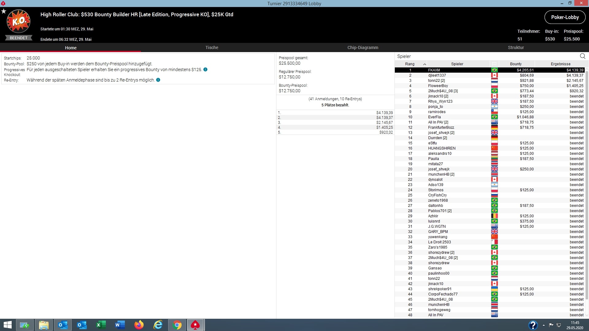589x331 pixels.
Task: Sort the list by Bounty column
Action: coord(516,64)
